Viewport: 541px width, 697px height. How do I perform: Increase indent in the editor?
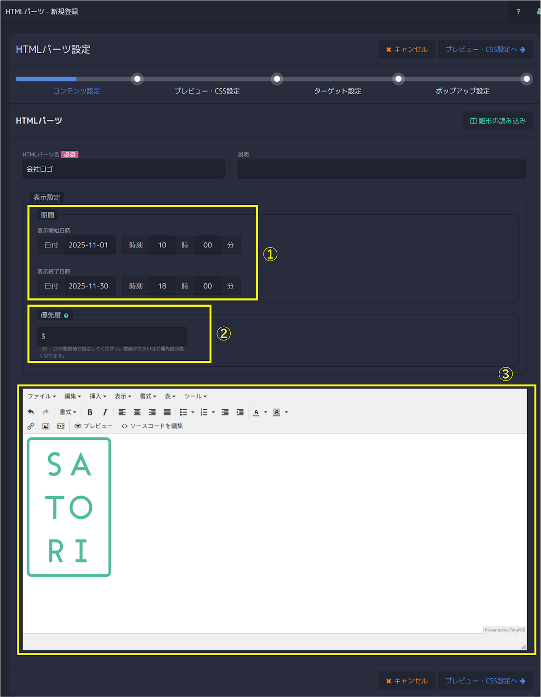pyautogui.click(x=240, y=412)
